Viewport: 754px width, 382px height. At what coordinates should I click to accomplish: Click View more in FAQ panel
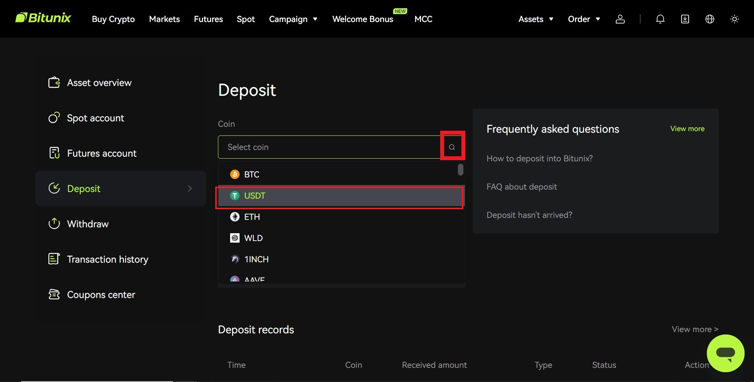click(687, 129)
